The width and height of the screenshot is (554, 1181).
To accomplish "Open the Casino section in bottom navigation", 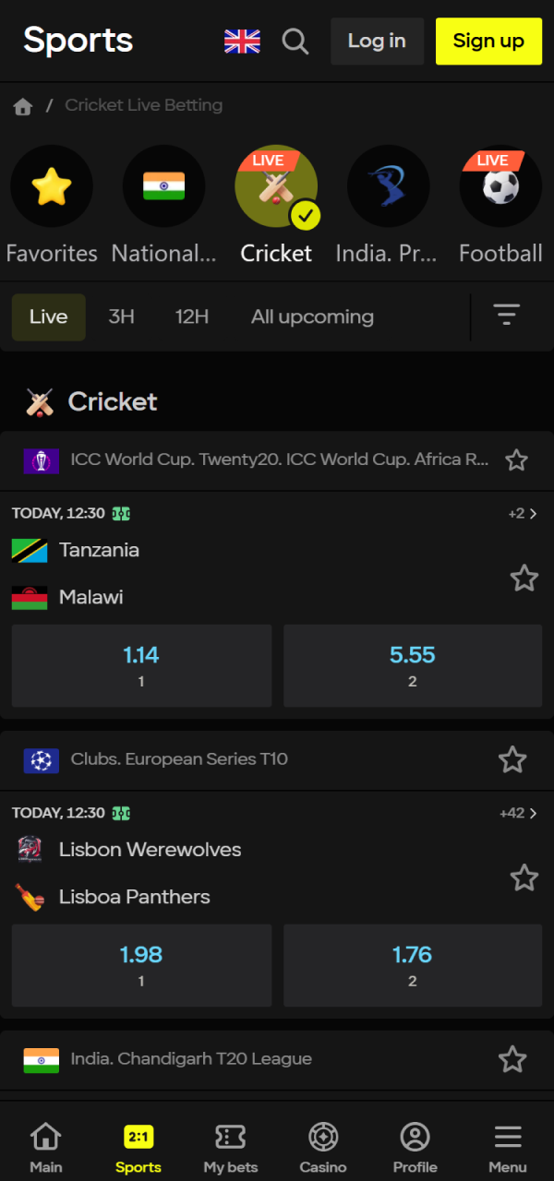I will [x=322, y=1144].
